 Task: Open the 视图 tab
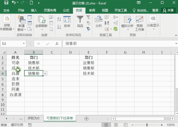point(105,10)
